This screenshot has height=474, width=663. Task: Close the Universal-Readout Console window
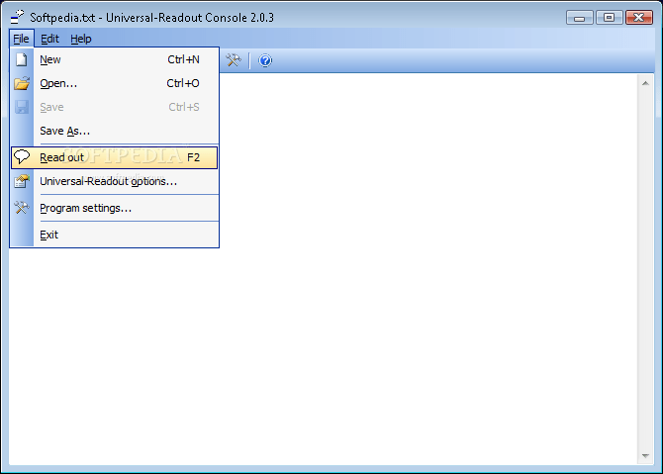point(639,18)
